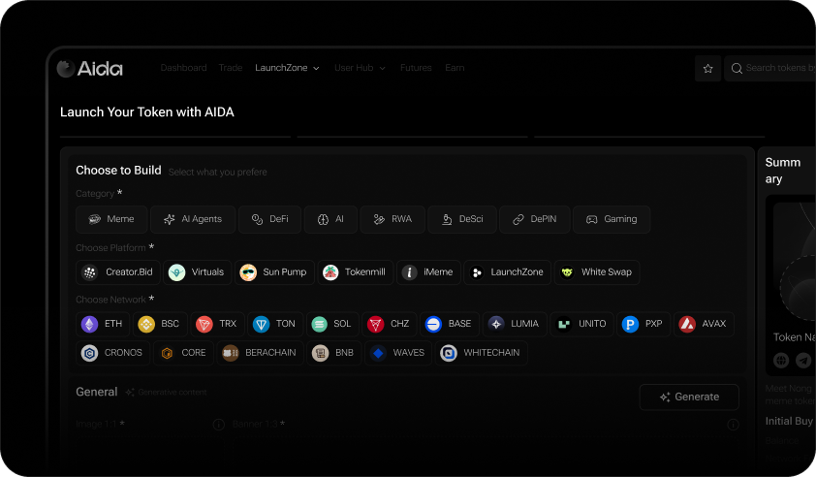
Task: Choose the Sun Pump platform
Action: (275, 271)
